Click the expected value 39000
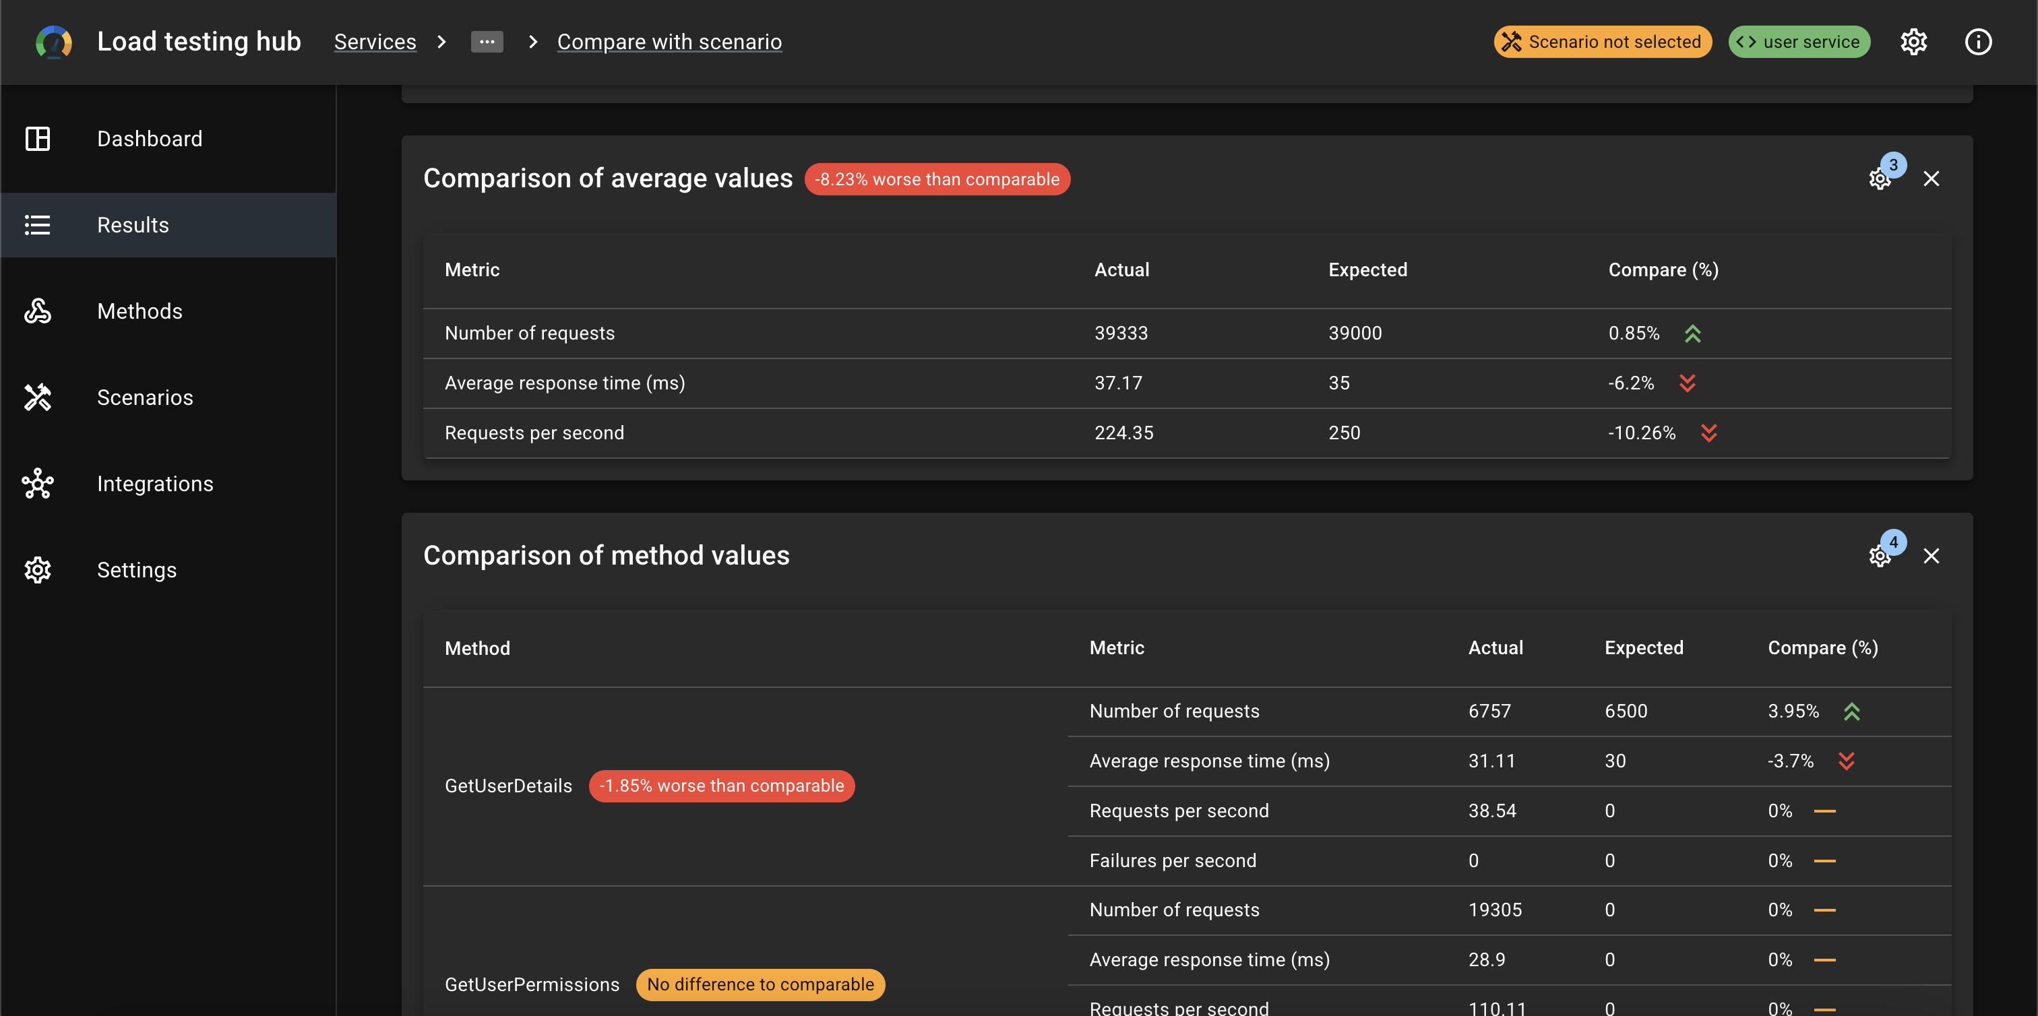The image size is (2038, 1016). coord(1355,333)
